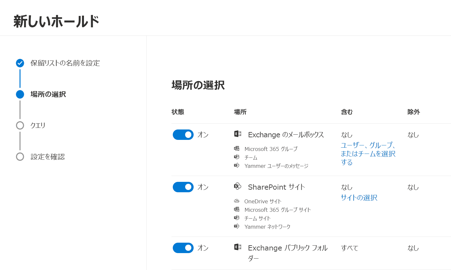
Task: Click the SharePoint サイト icon
Action: 238,186
